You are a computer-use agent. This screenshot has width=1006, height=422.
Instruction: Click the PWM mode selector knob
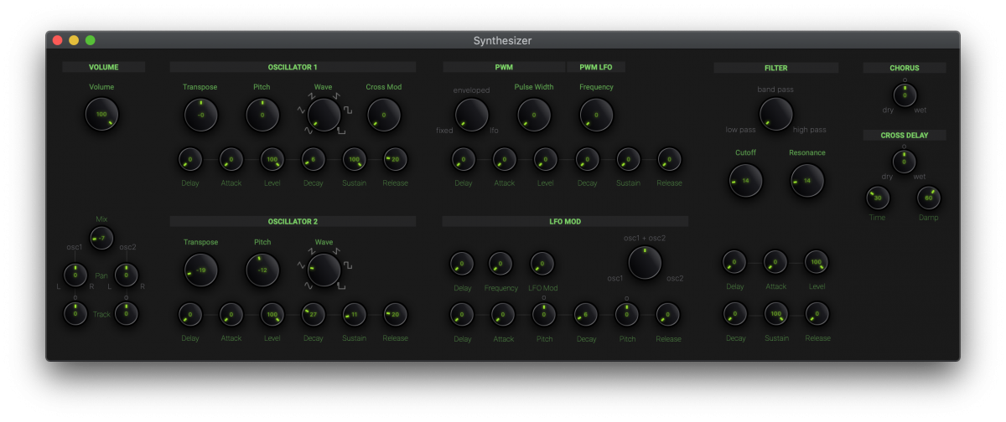coord(472,115)
